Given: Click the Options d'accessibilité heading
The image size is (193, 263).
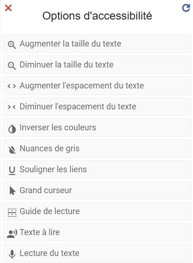Looking at the screenshot, I should pos(97,16).
